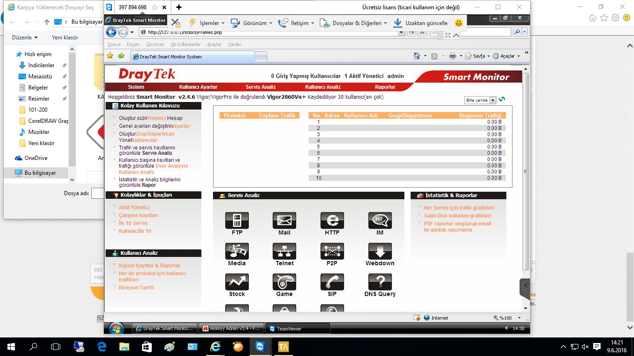This screenshot has width=634, height=356.
Task: Open the HTTP service icon
Action: (x=332, y=221)
